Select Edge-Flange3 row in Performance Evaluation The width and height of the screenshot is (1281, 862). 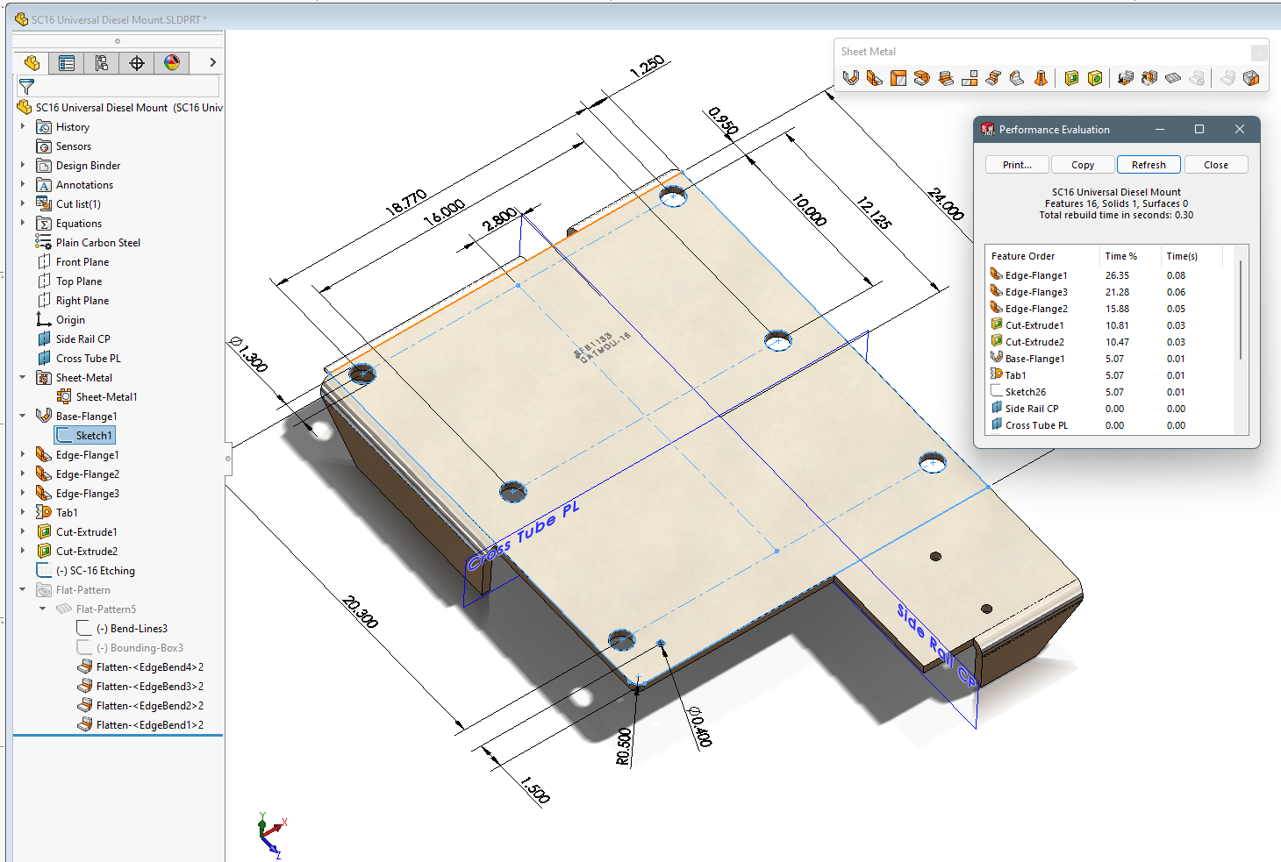point(1110,292)
